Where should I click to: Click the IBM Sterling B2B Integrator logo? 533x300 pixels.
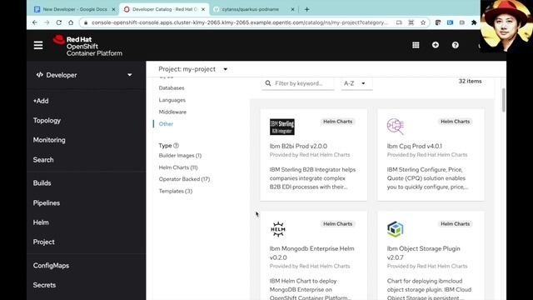tap(282, 127)
